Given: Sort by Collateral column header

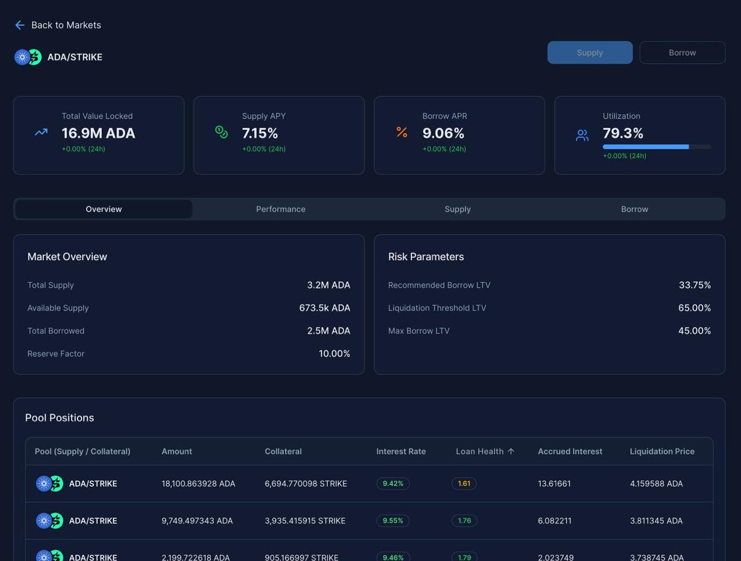Looking at the screenshot, I should pos(283,452).
